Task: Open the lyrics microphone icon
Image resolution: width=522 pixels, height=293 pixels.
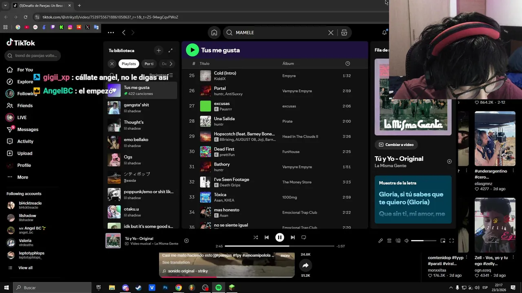Action: (380, 241)
